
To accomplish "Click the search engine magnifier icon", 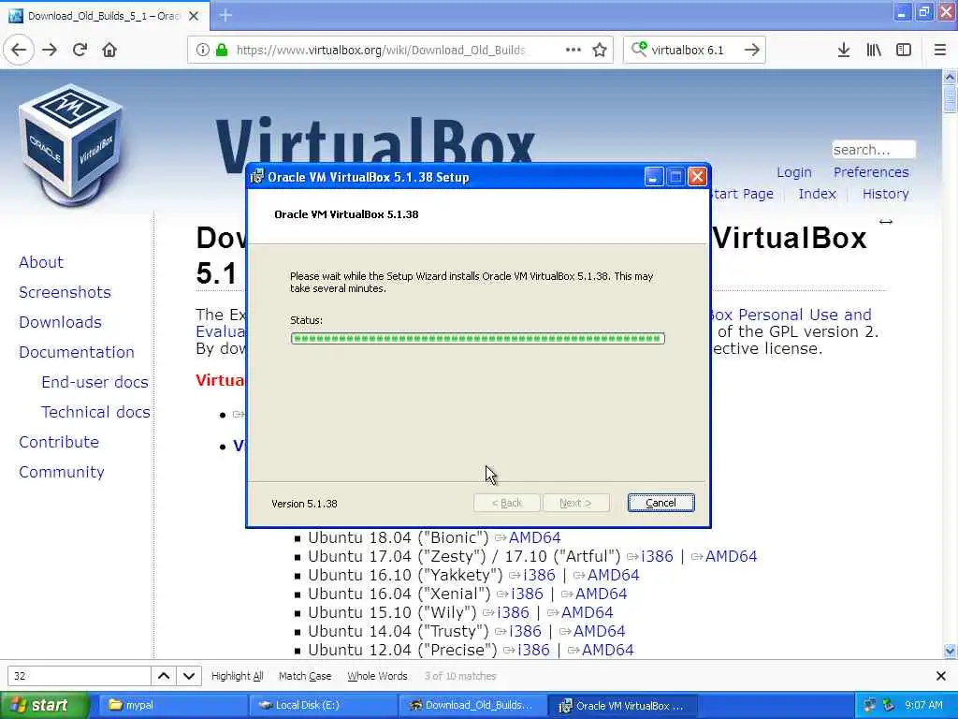I will (x=639, y=49).
